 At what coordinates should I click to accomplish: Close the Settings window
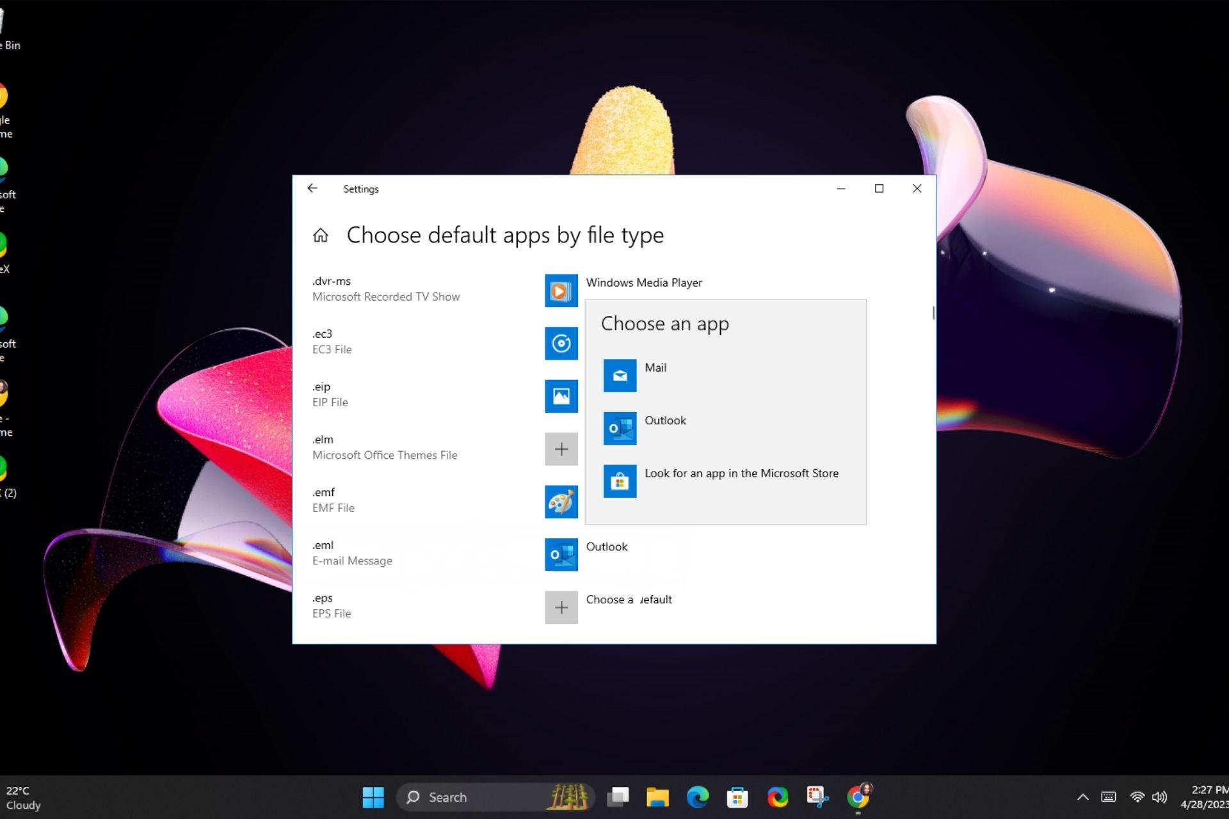pos(917,188)
